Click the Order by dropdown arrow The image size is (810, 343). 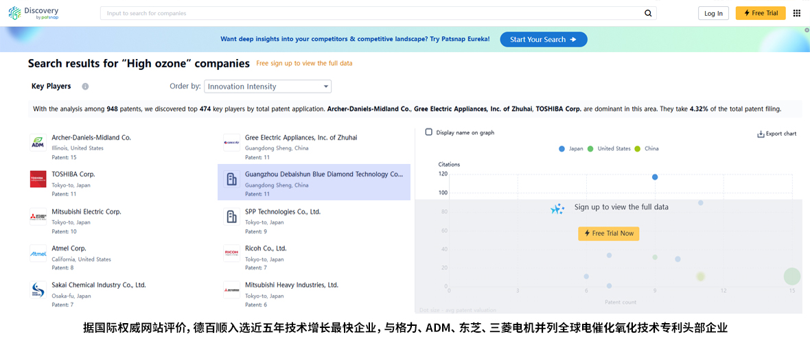[x=325, y=86]
